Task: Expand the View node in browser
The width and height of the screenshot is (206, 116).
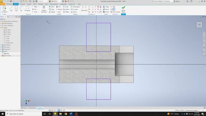Action: pyautogui.click(x=1, y=25)
